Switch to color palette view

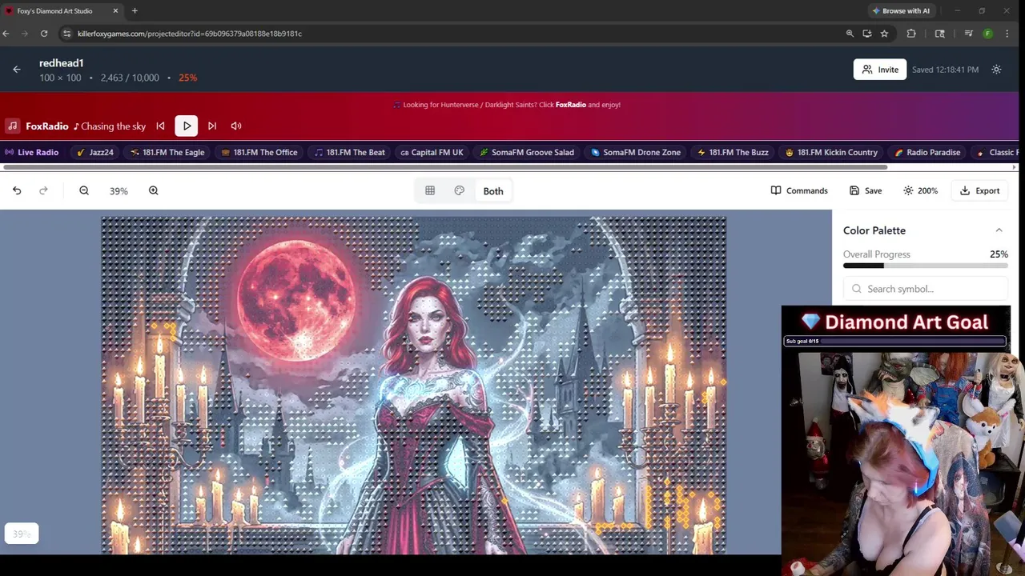click(x=459, y=190)
